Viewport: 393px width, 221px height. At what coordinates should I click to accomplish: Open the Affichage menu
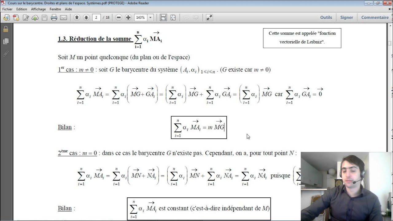38,9
